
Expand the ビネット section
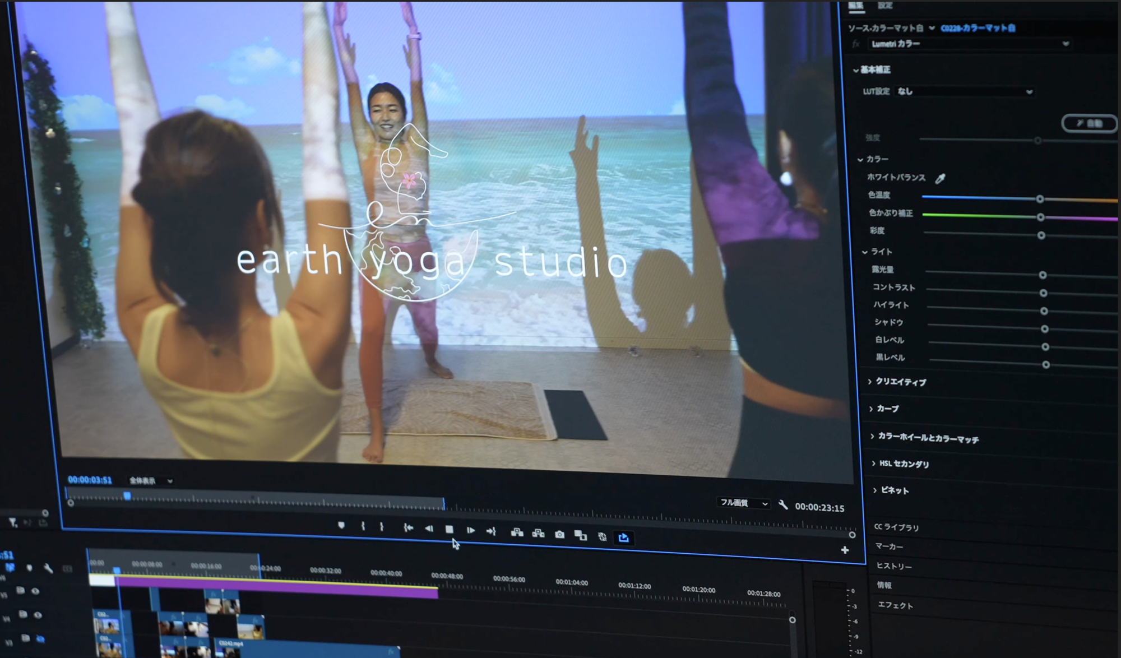[875, 490]
